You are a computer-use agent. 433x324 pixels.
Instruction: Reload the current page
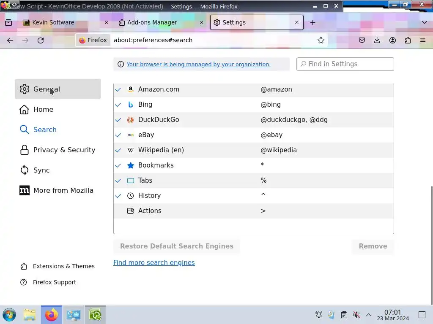41,40
